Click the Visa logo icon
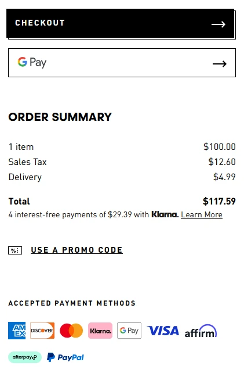 pos(163,331)
